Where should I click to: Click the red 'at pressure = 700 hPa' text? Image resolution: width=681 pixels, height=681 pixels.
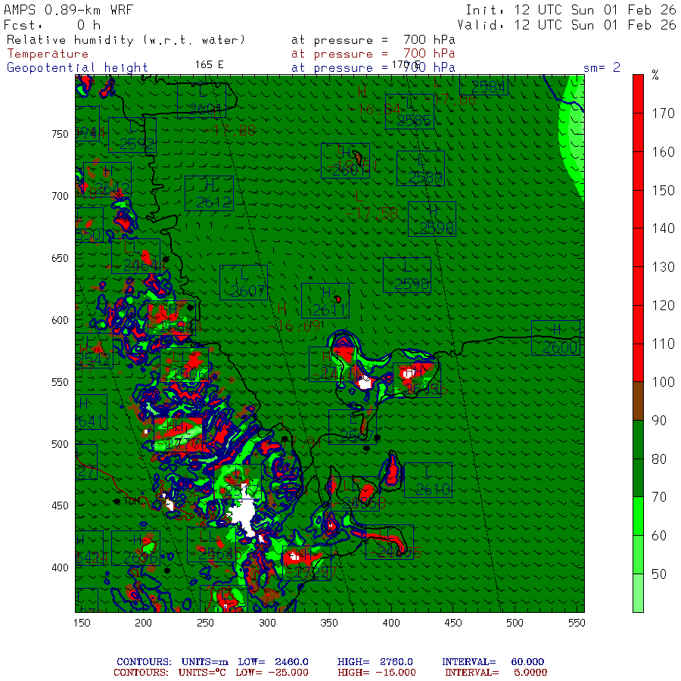point(373,54)
